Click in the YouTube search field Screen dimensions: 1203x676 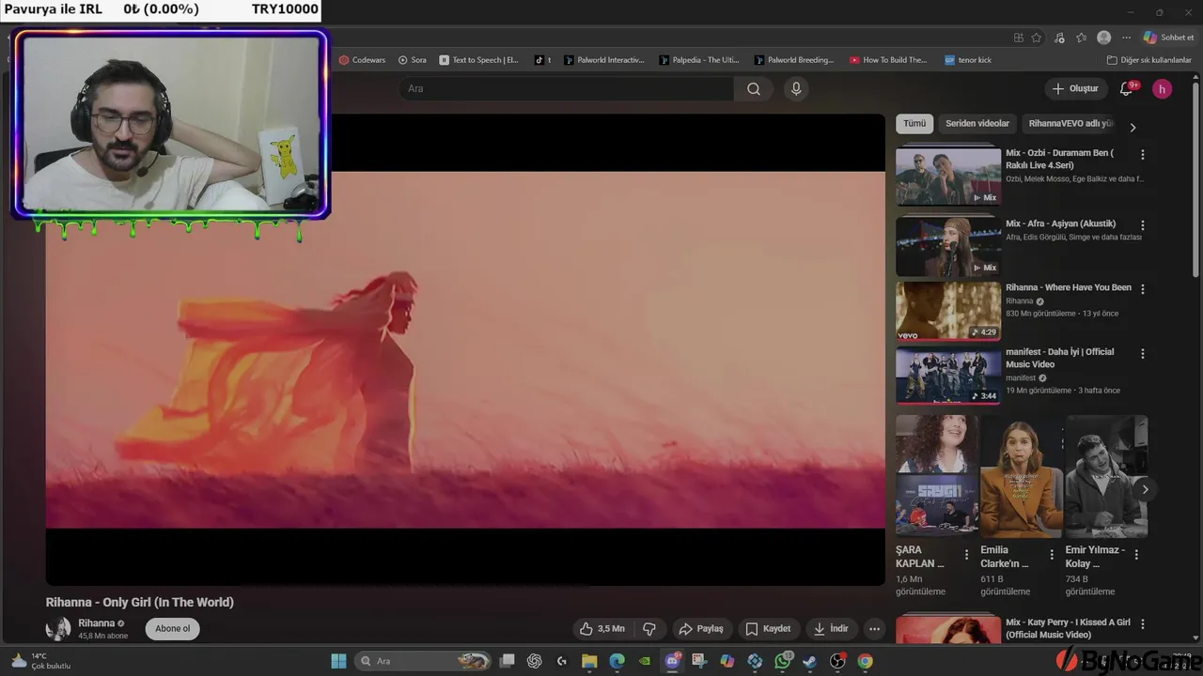pyautogui.click(x=567, y=88)
